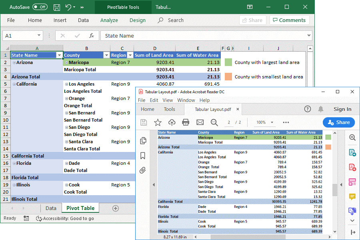360x240 pixels.
Task: Click the Print icon in Acrobat toolbar
Action: [x=186, y=122]
